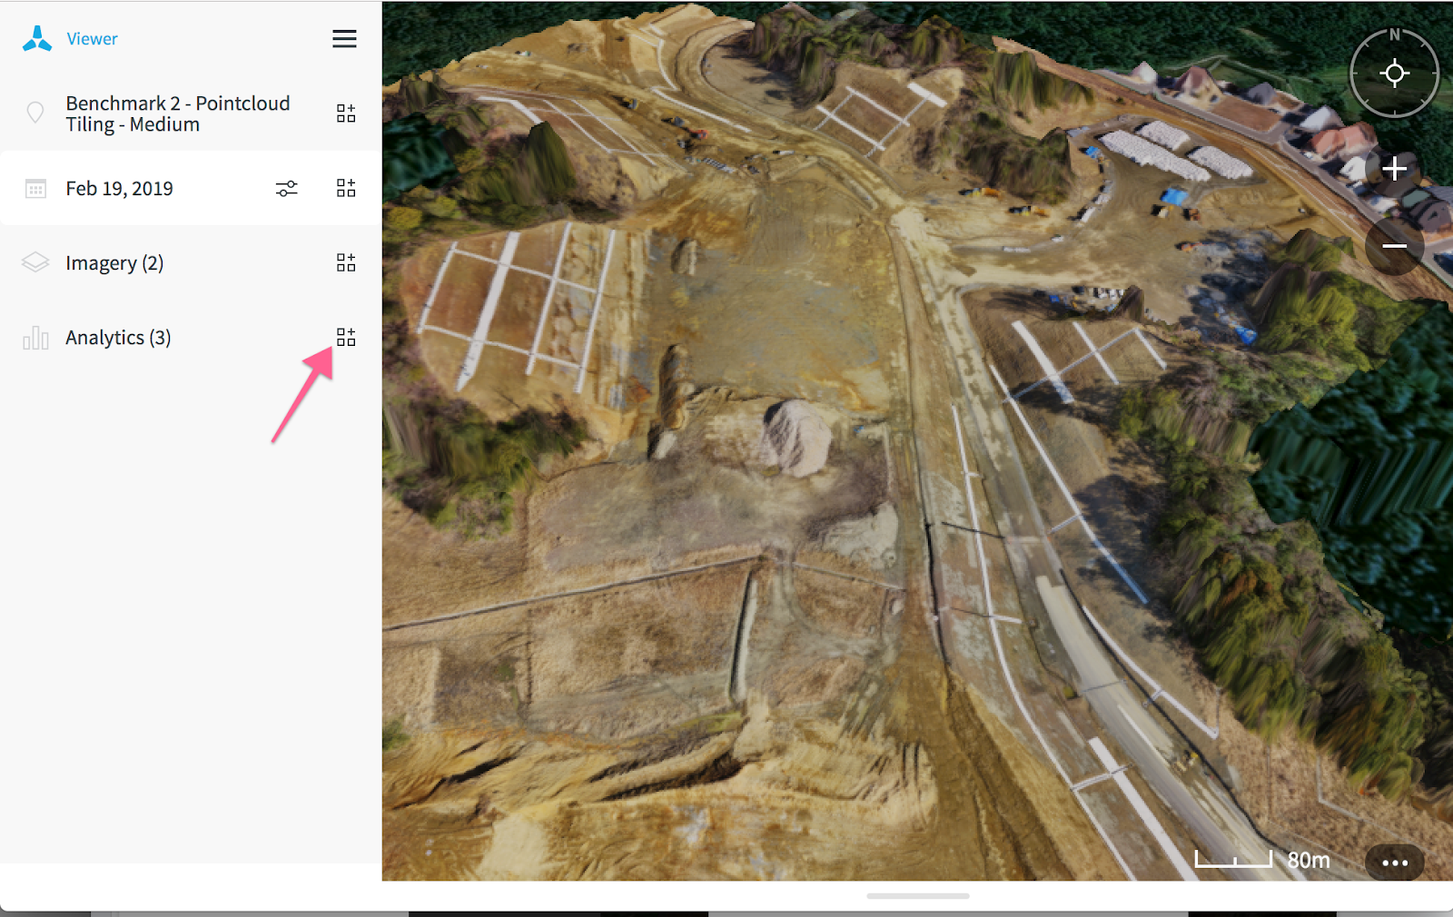Image resolution: width=1453 pixels, height=917 pixels.
Task: Zoom in with the plus button
Action: [1394, 169]
